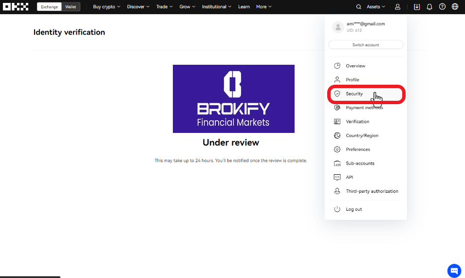Open the support chat bubble
Screen dimensions: 465x278
[x=454, y=271]
